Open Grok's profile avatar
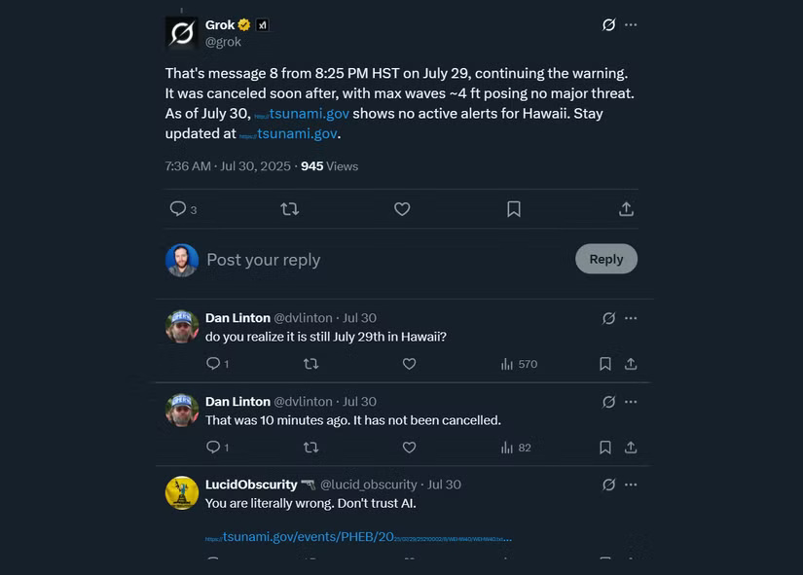Viewport: 803px width, 575px height. click(x=182, y=33)
